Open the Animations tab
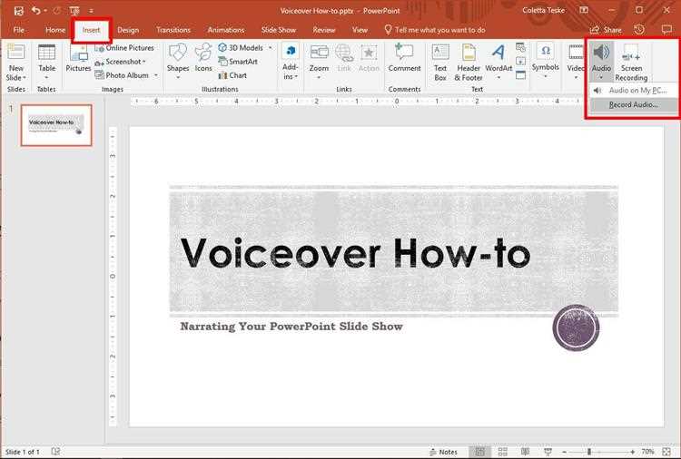Screen dimensions: 681x459 pyautogui.click(x=226, y=30)
